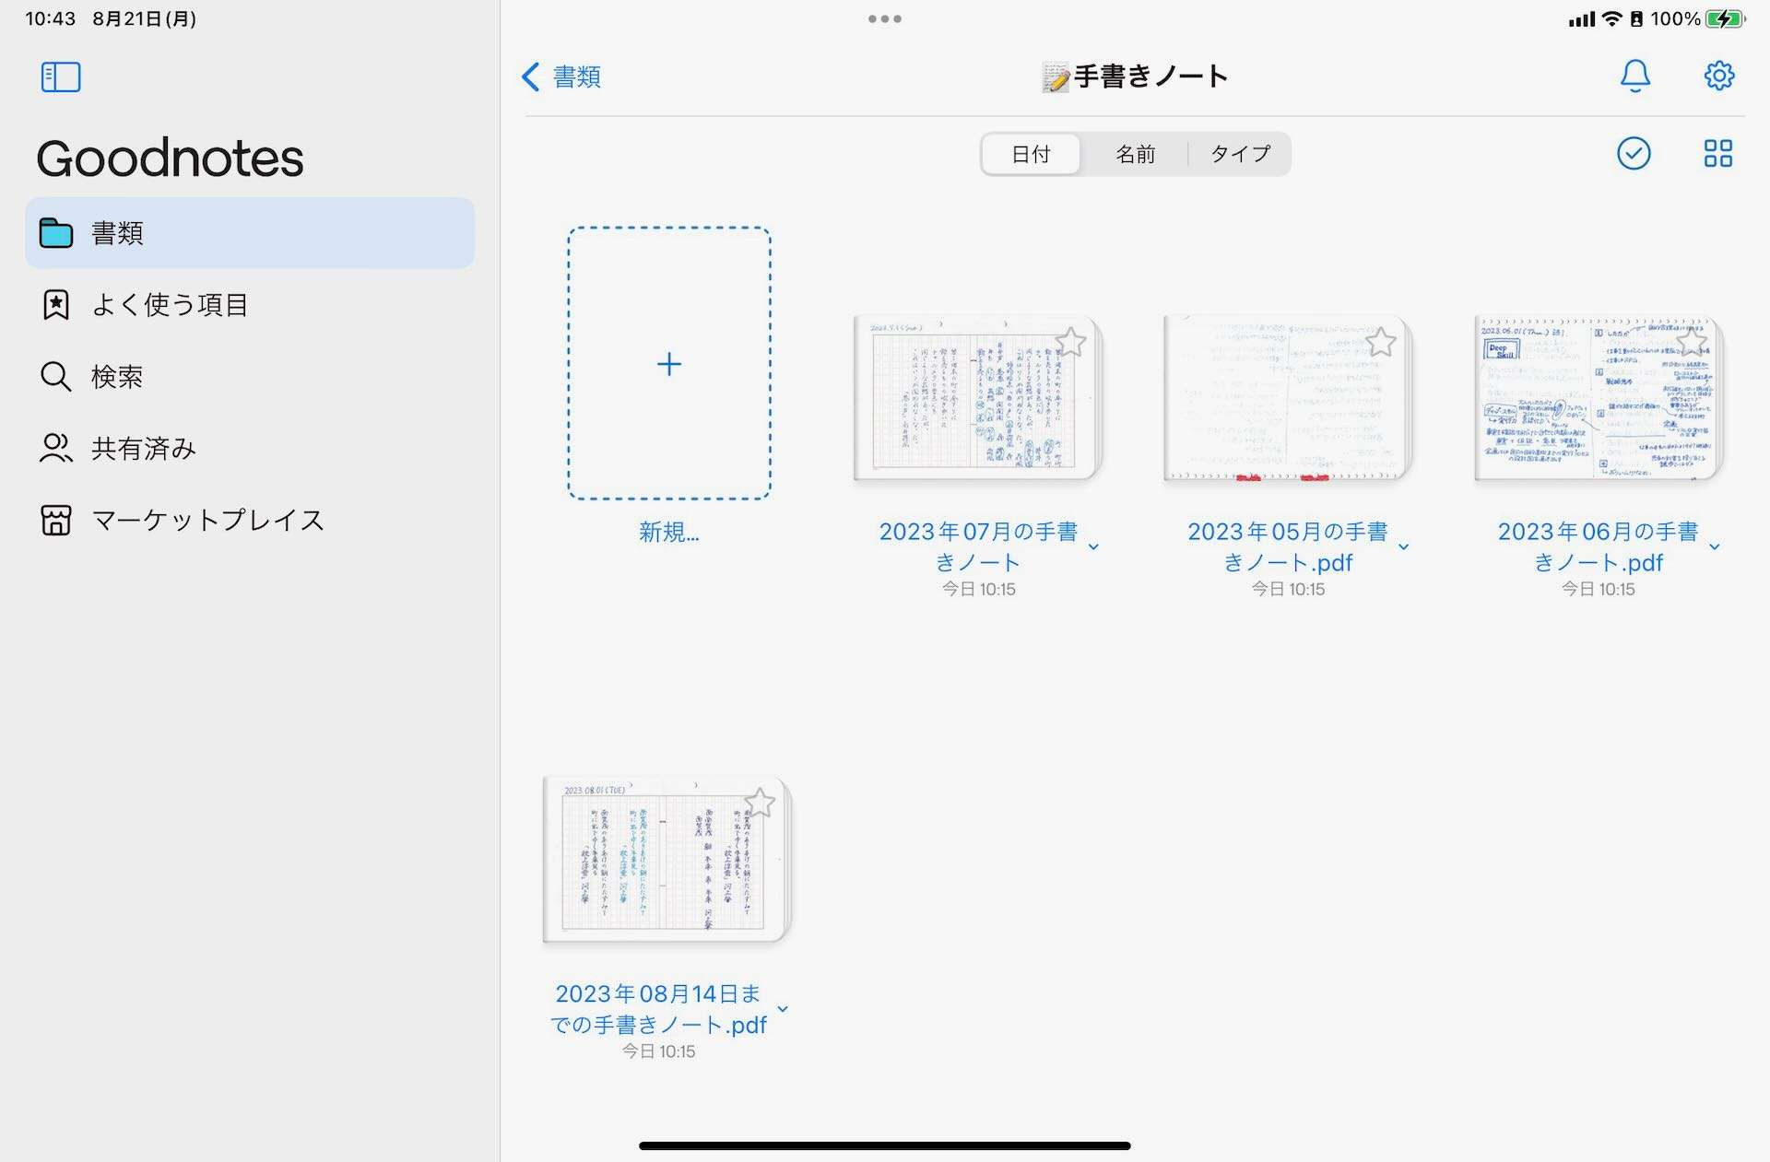Open 2023年08月14日までの手書きノート.pdf title
The image size is (1770, 1162).
coord(658,1009)
